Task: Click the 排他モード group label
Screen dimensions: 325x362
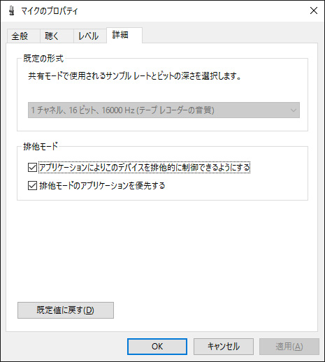Action: [41, 147]
